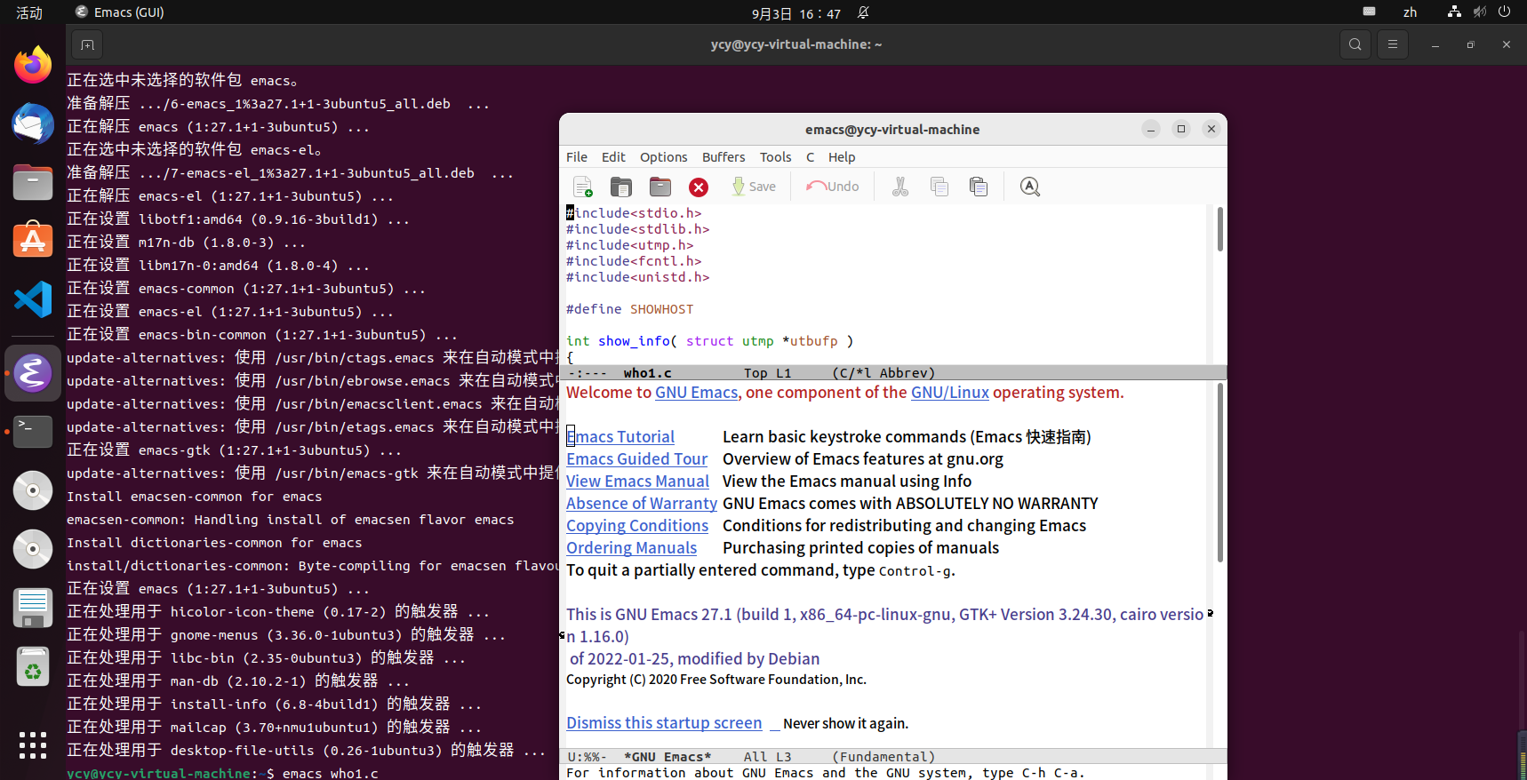Open Files manager from the dock
This screenshot has height=780, width=1527.
pos(33,182)
